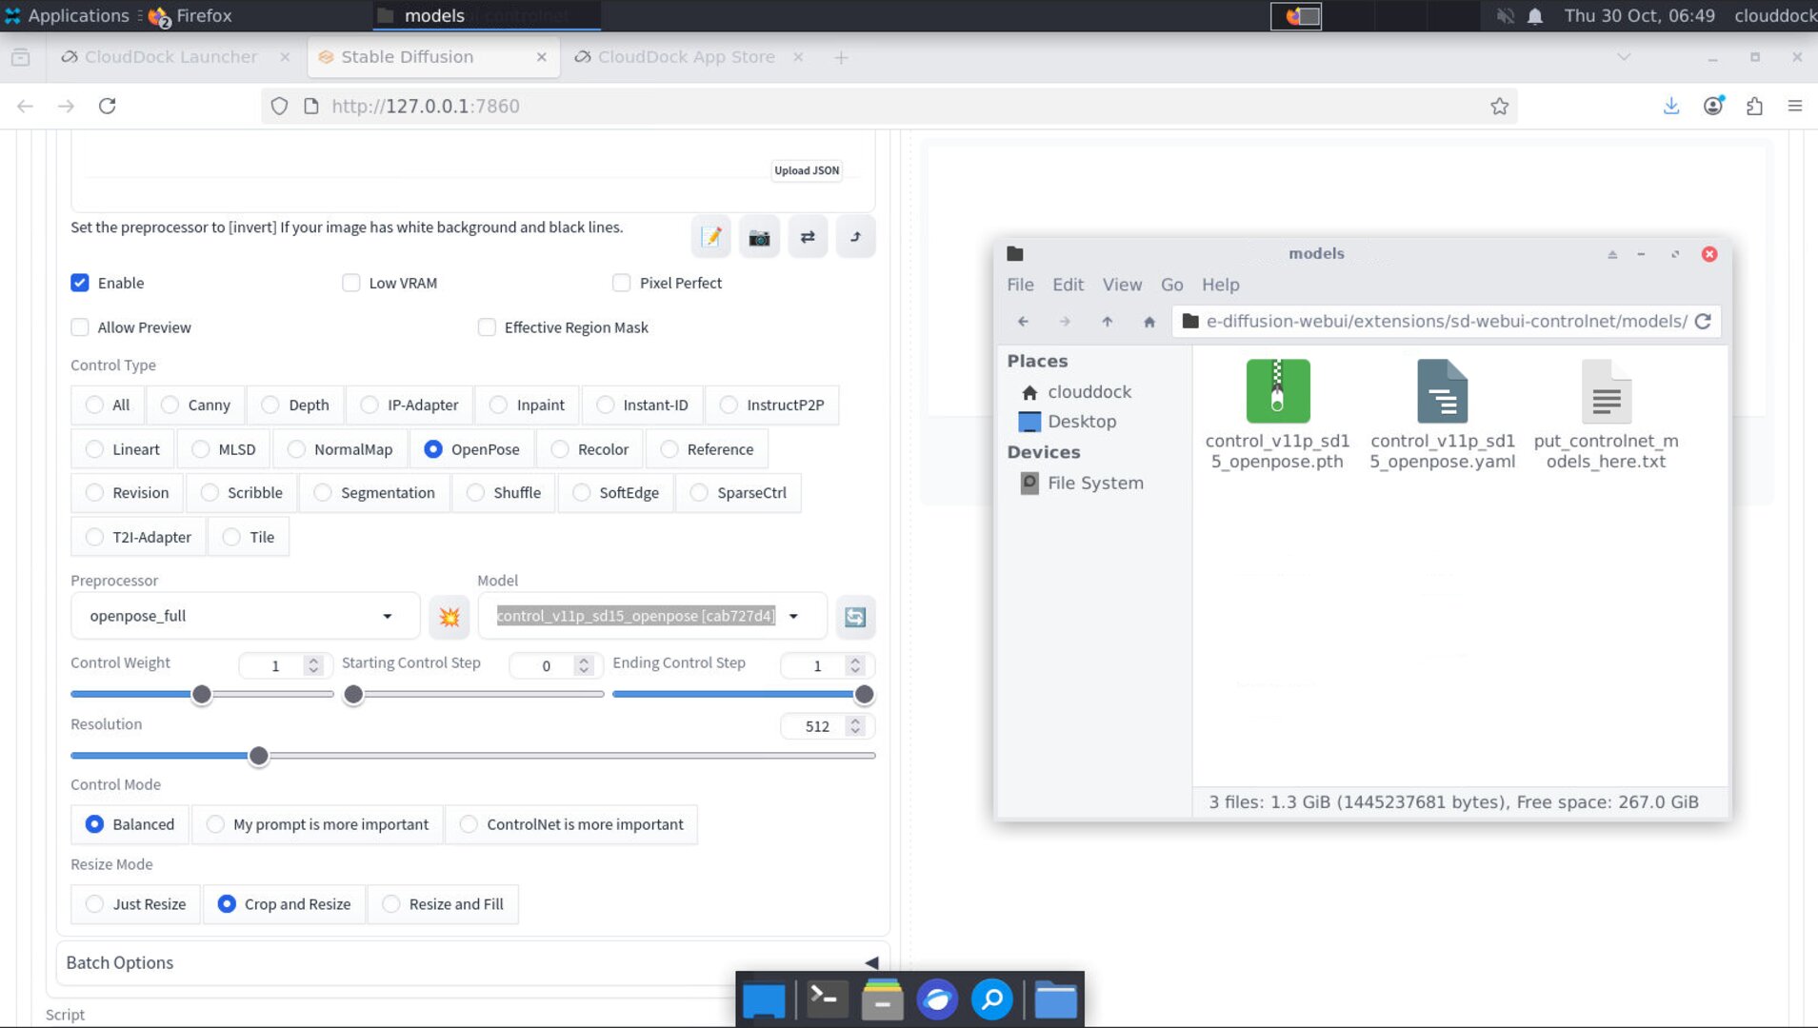Click the send dimensions arrow icon

point(855,236)
